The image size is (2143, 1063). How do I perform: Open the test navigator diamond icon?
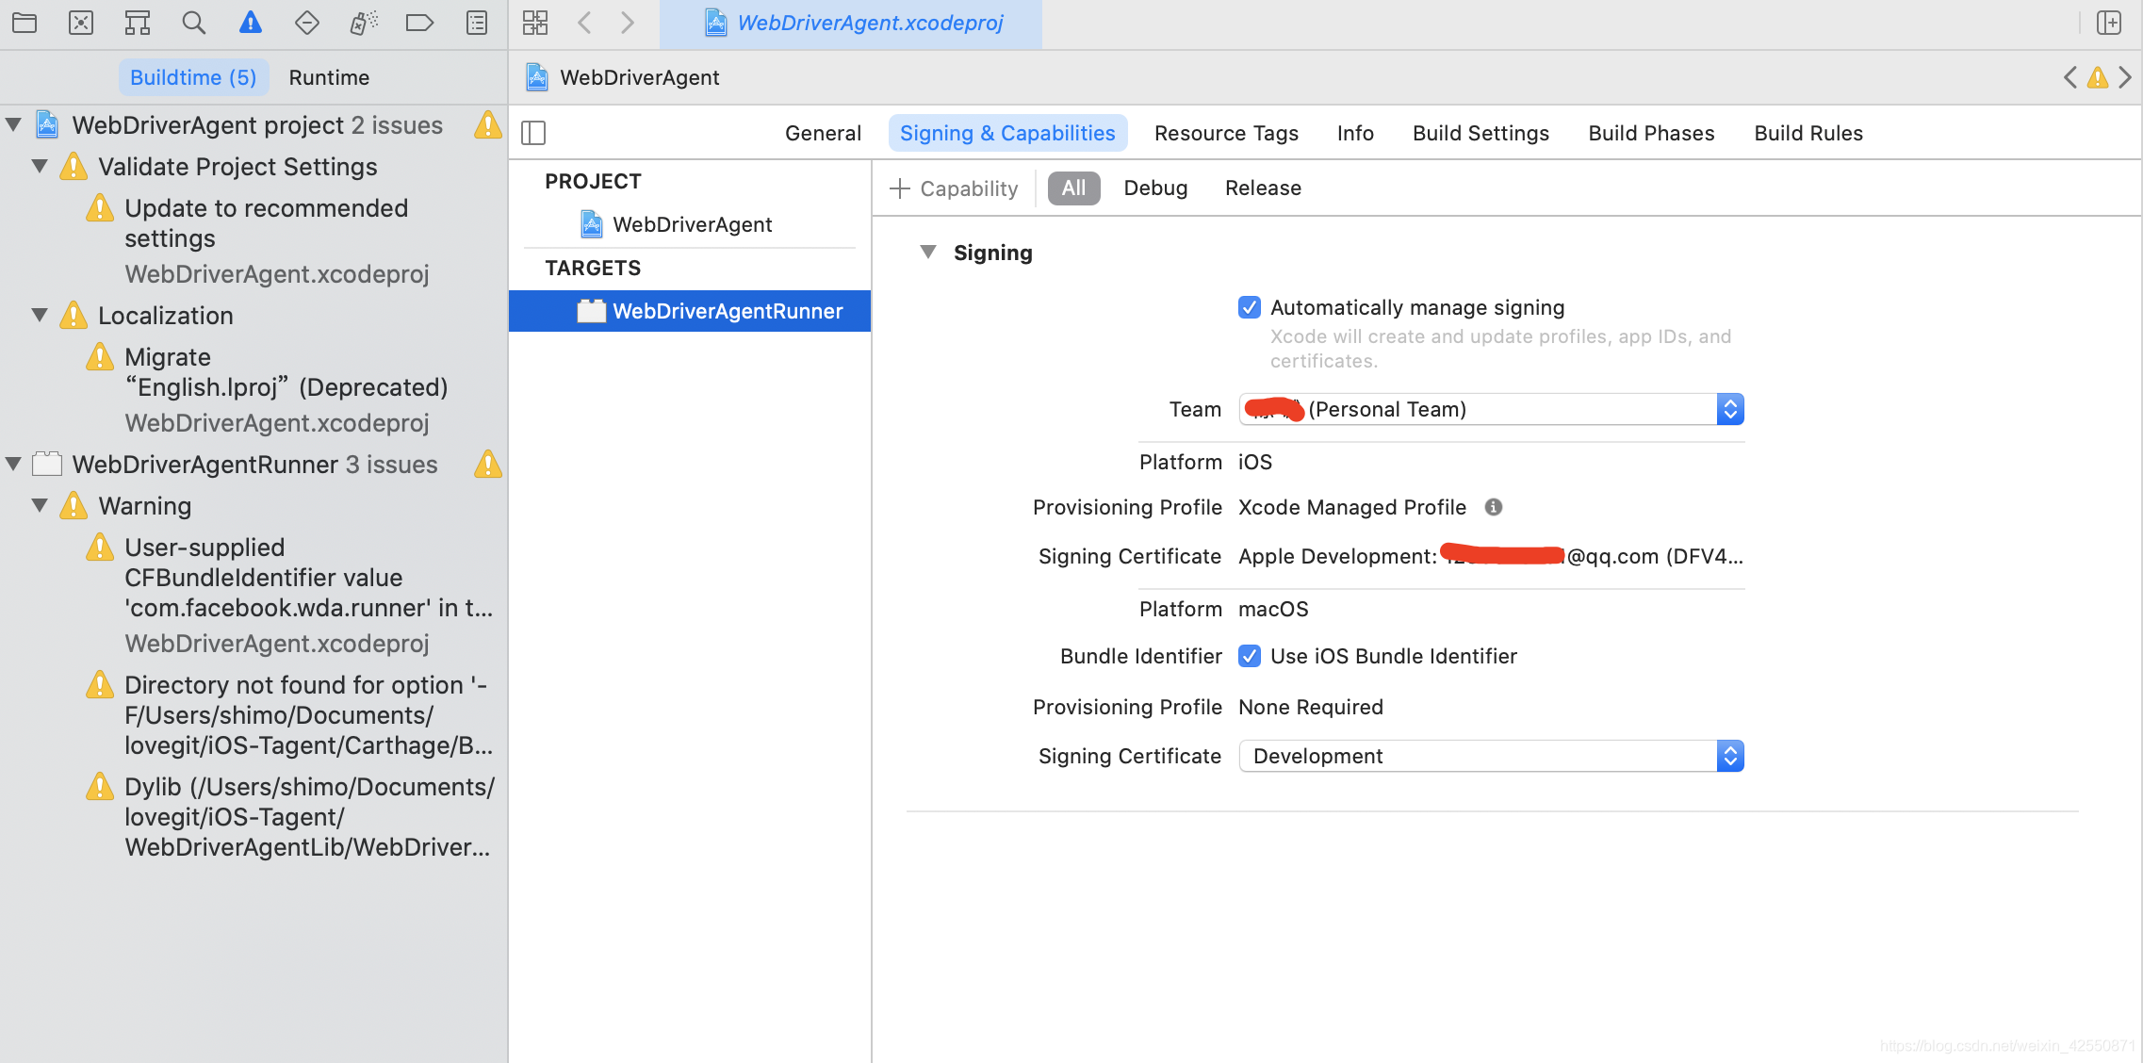307,23
